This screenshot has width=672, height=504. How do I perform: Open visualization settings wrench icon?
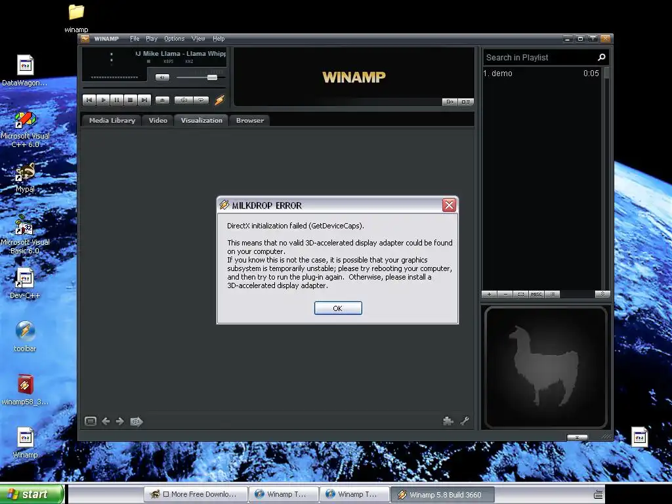coord(465,421)
